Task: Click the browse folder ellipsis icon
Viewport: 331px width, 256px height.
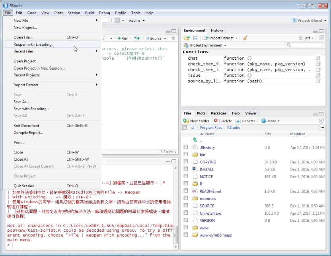Action: click(322, 127)
